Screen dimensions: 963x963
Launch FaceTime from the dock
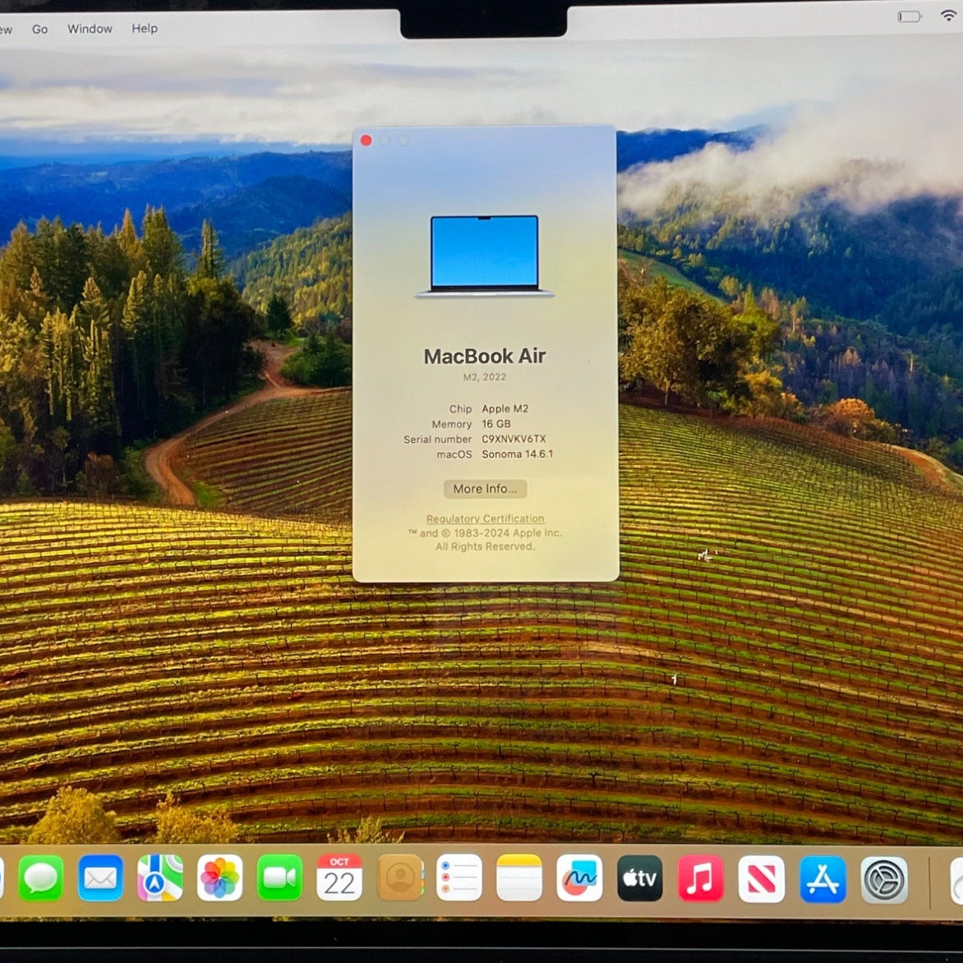point(279,878)
